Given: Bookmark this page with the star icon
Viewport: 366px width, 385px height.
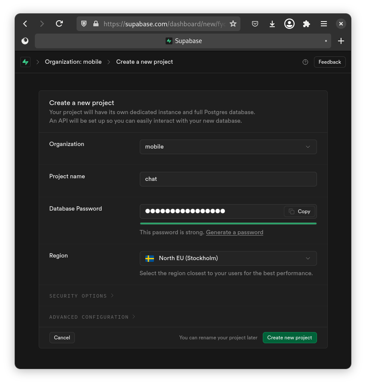Looking at the screenshot, I should tap(233, 24).
